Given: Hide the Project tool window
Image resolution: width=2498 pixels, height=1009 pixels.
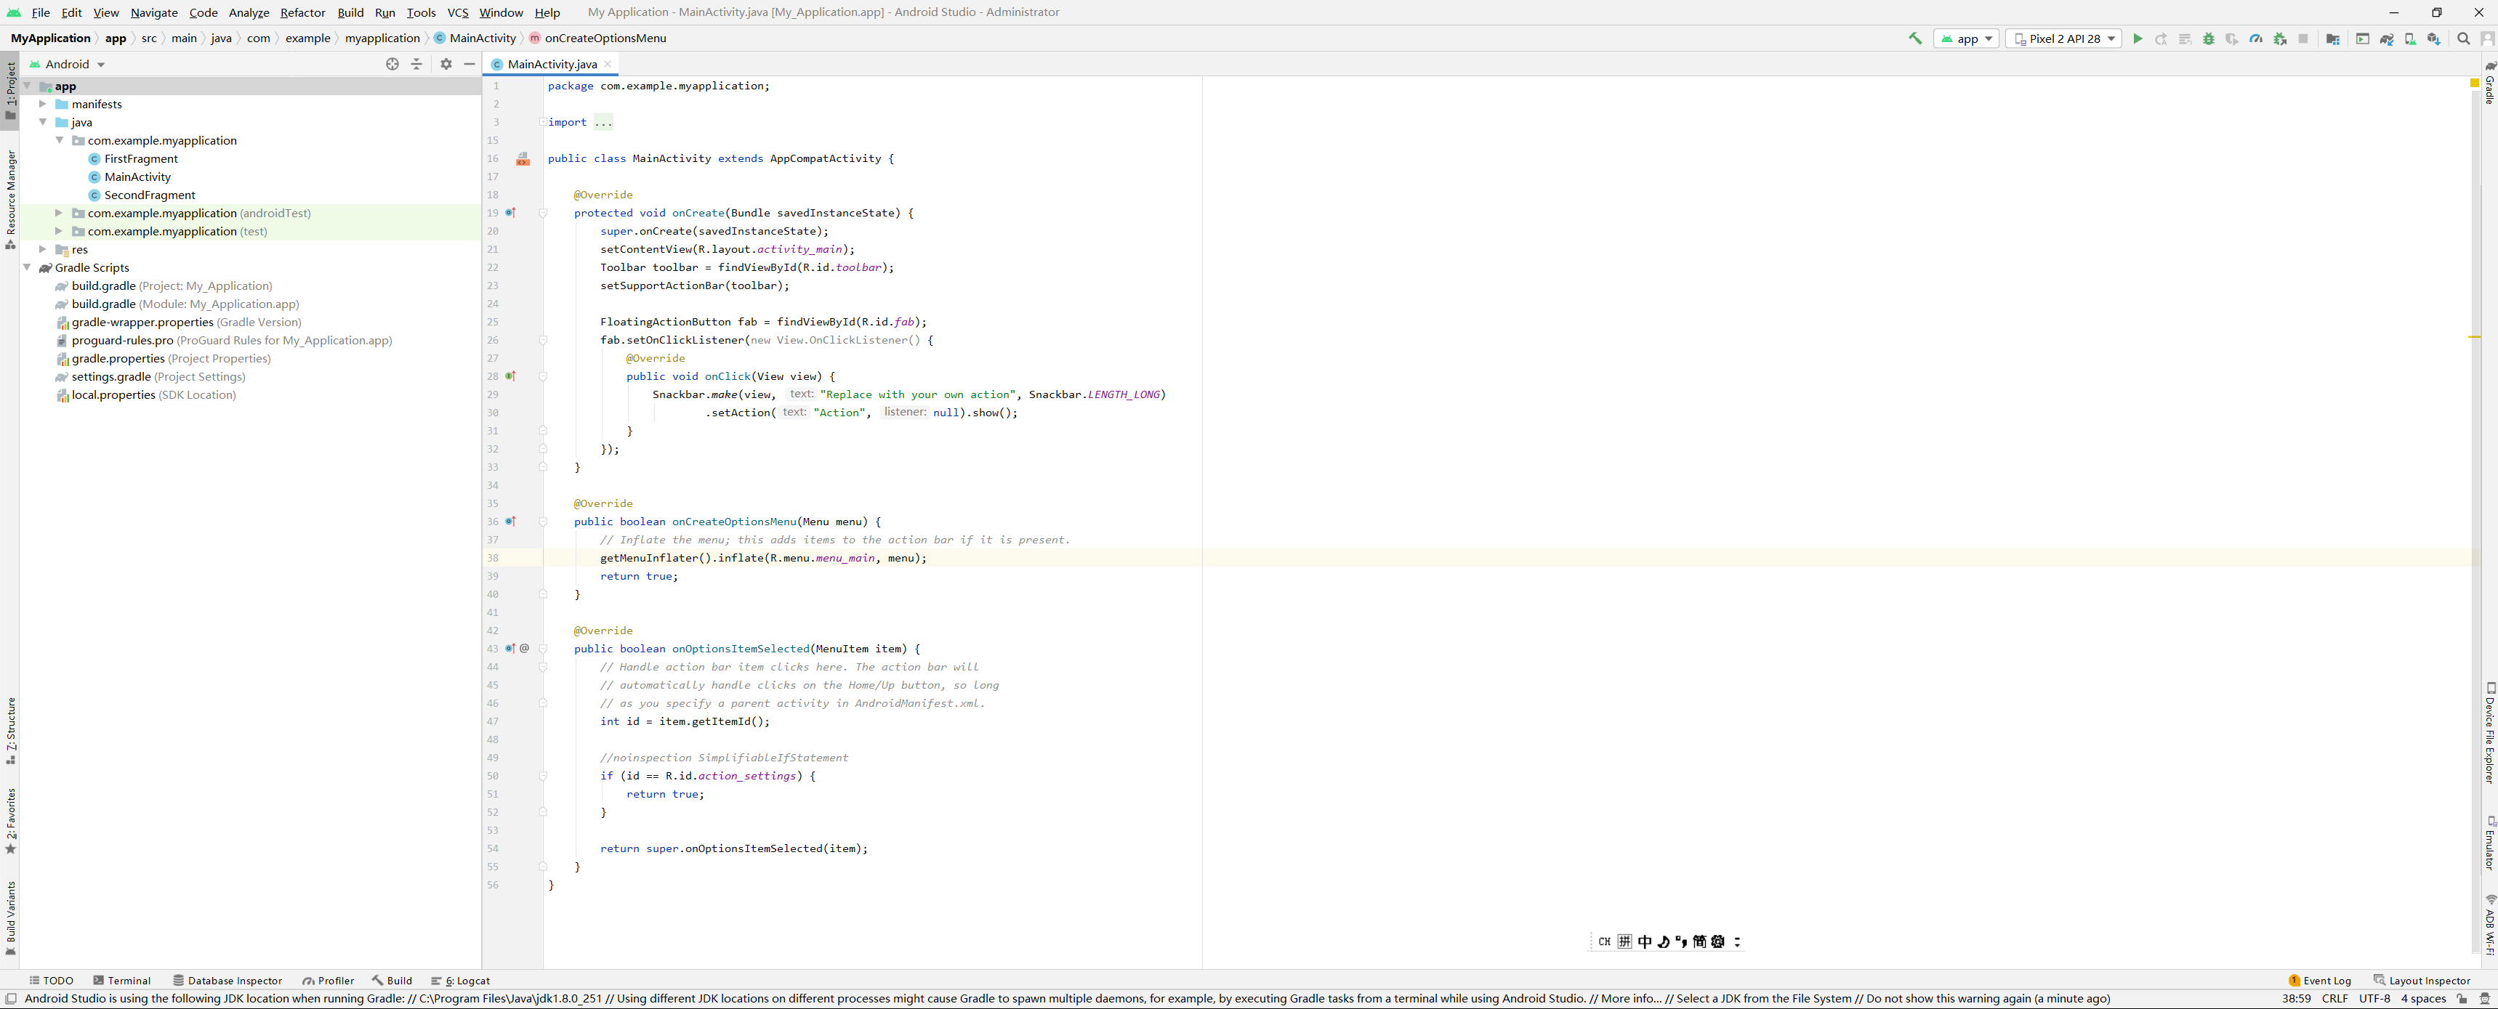Looking at the screenshot, I should pos(470,64).
